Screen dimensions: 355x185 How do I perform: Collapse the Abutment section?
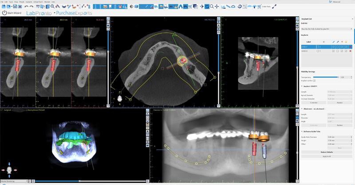302,109
